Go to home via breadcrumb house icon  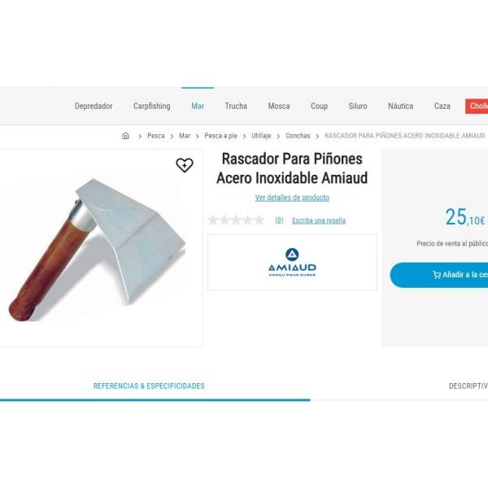point(126,136)
